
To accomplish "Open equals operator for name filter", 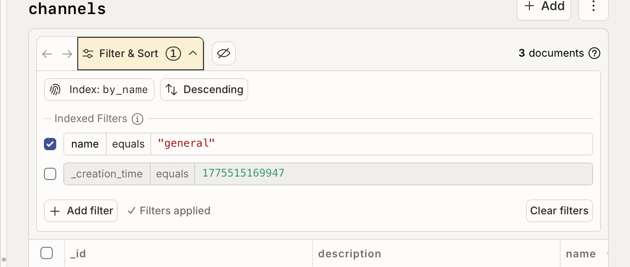I will click(128, 144).
